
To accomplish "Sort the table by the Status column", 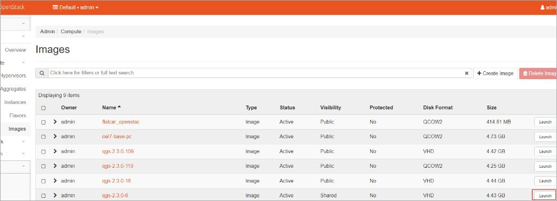I will [287, 108].
